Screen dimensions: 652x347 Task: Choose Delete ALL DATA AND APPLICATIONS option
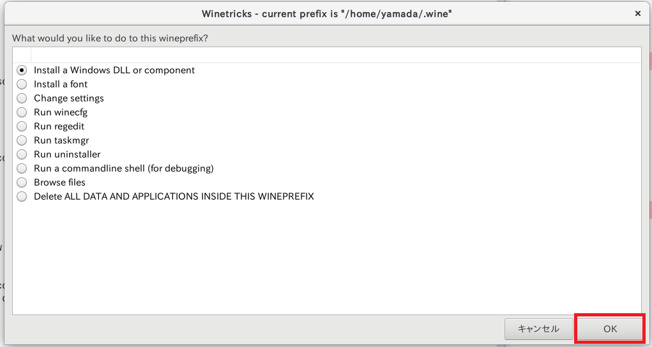coord(22,196)
